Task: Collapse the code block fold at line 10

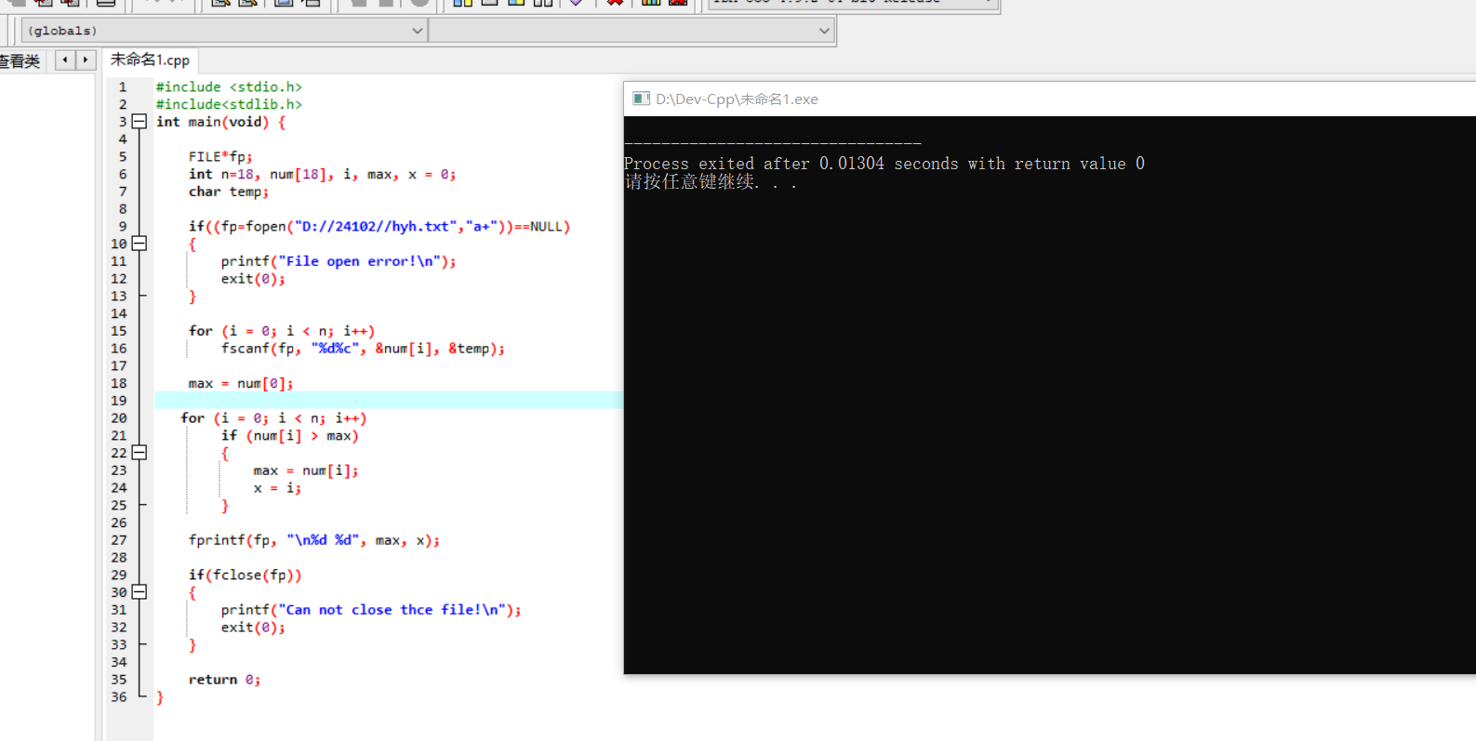Action: pyautogui.click(x=140, y=244)
